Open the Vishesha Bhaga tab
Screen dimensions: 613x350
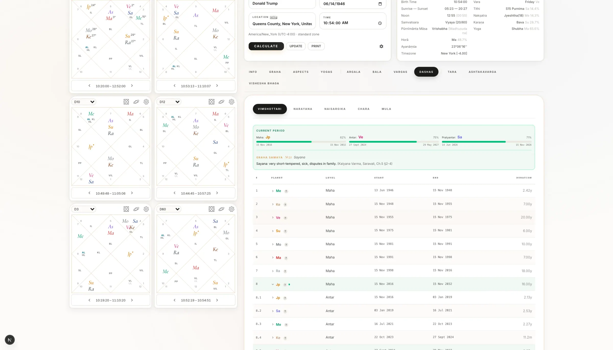(264, 84)
